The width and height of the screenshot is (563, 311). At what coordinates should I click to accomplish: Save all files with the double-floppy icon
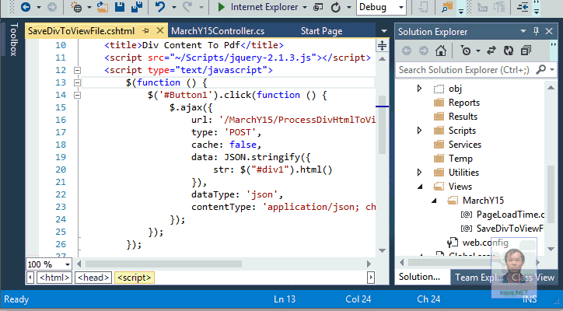click(136, 7)
